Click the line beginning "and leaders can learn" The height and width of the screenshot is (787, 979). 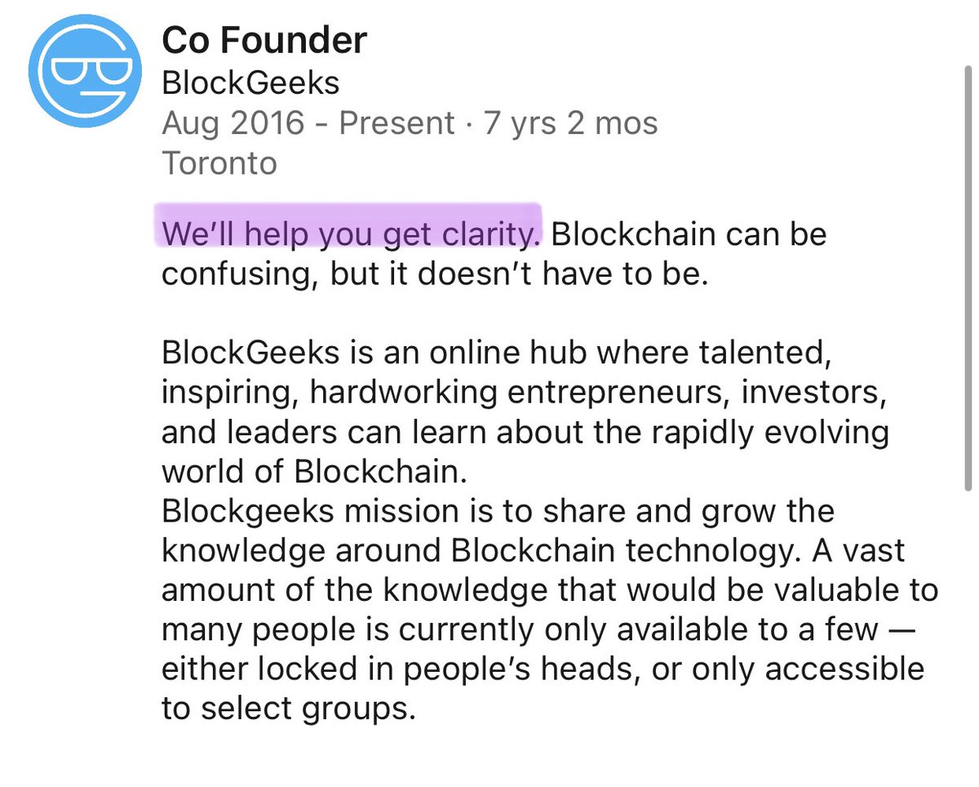click(525, 432)
